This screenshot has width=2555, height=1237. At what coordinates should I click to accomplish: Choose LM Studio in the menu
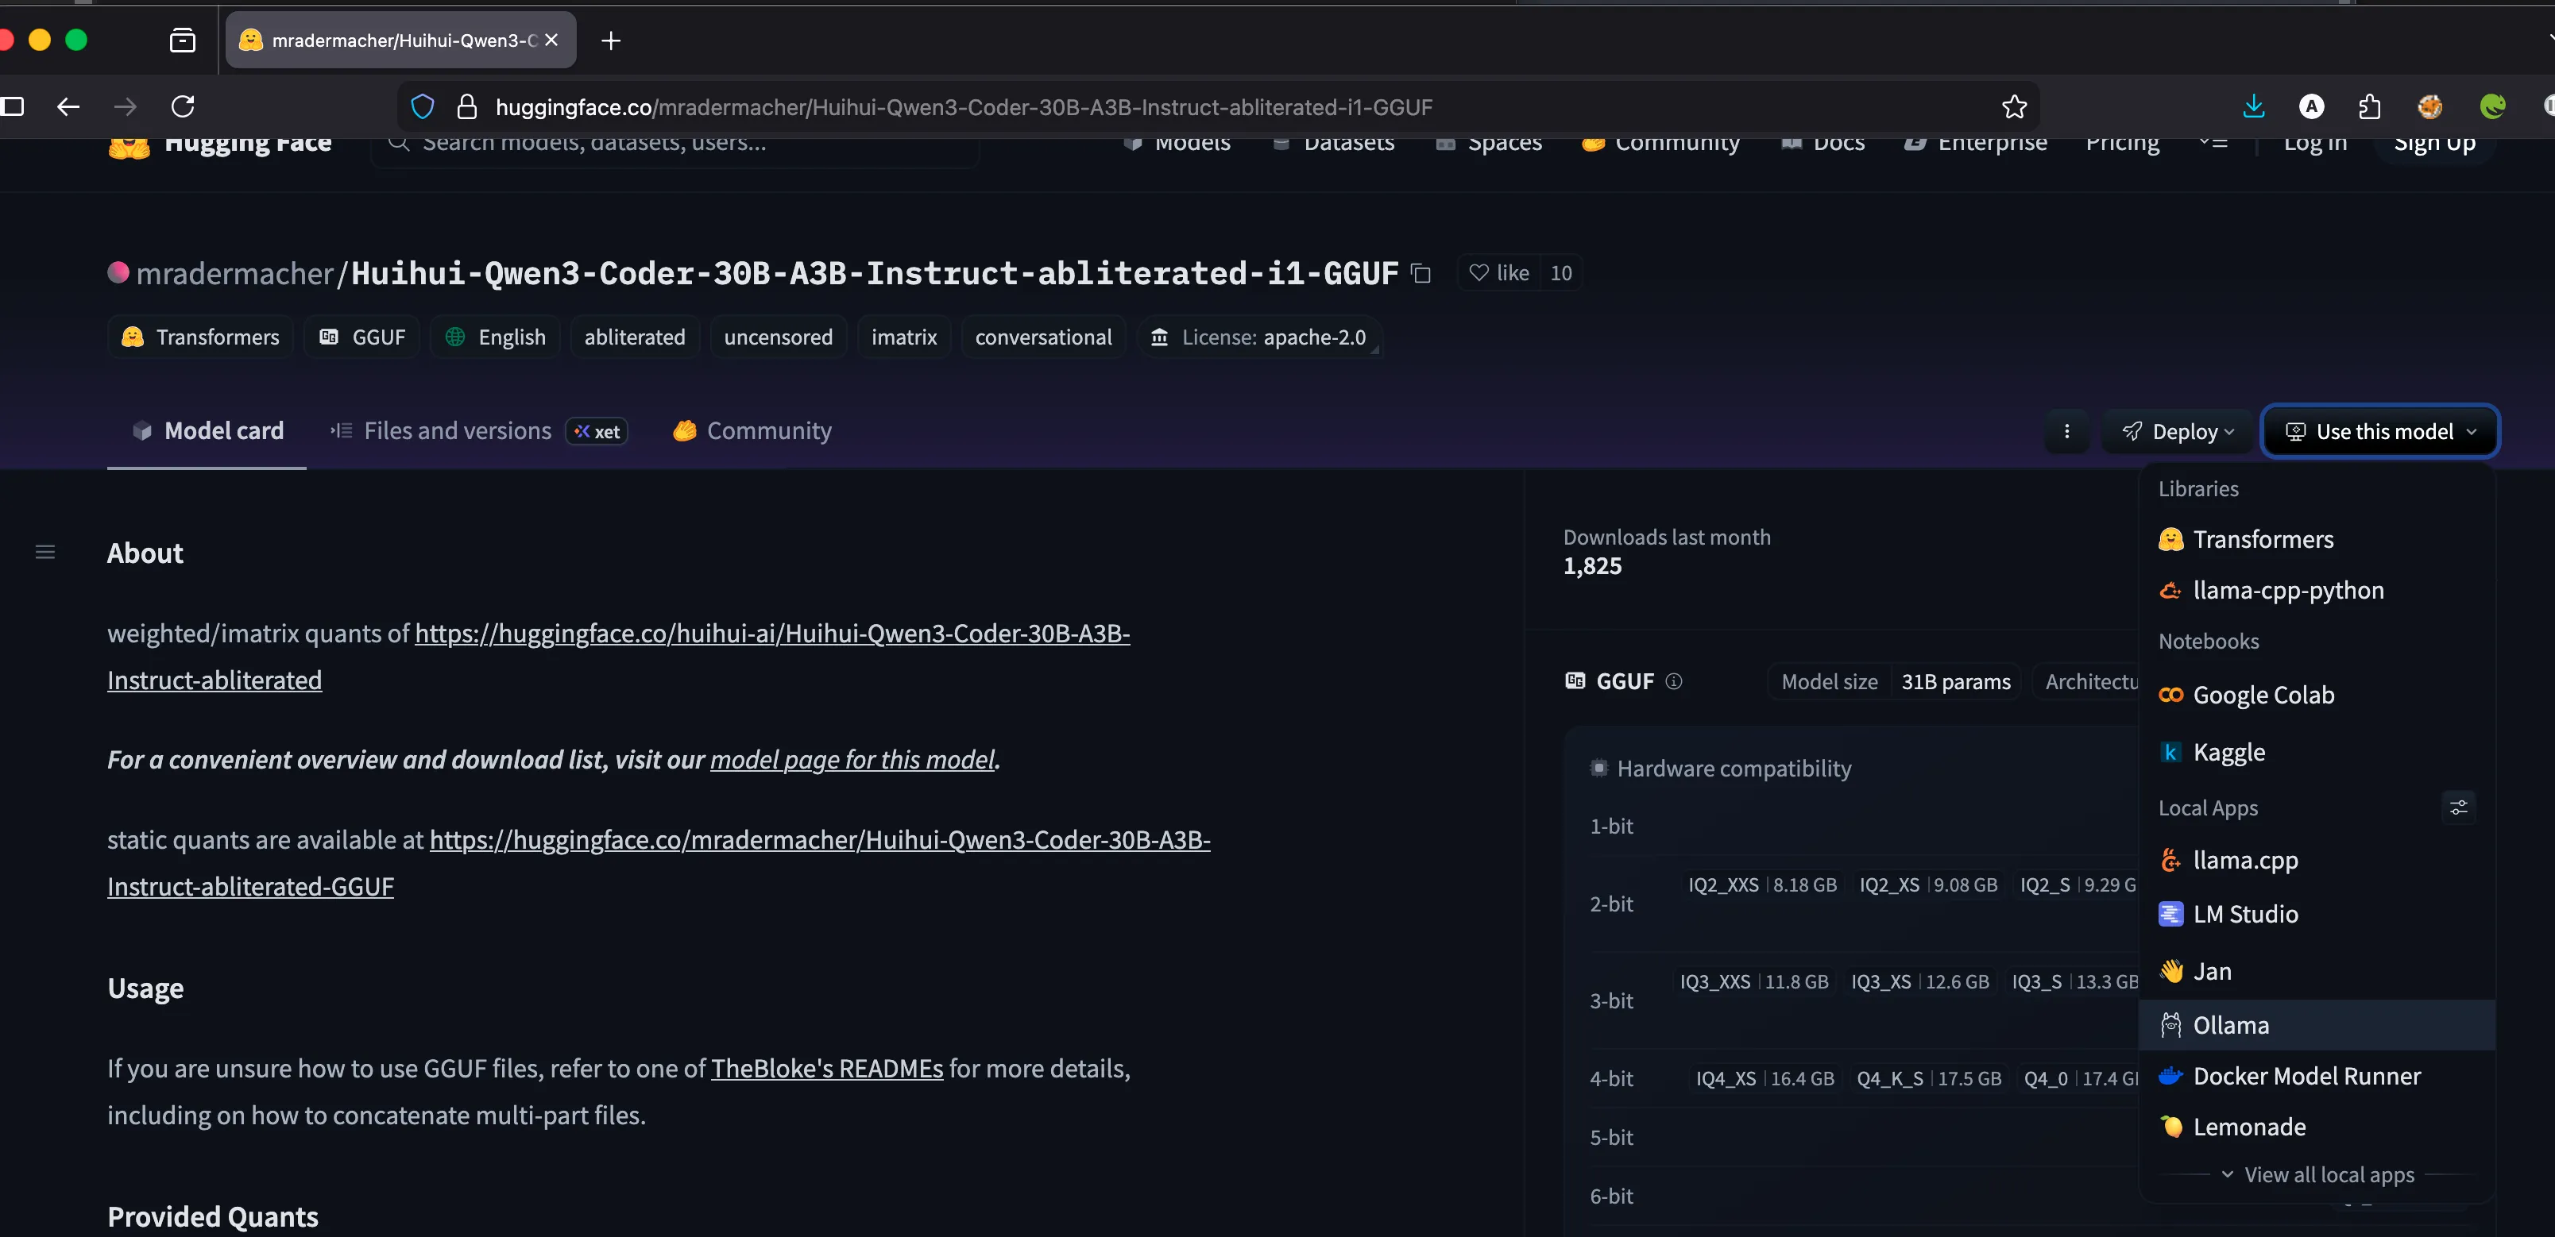(2244, 914)
